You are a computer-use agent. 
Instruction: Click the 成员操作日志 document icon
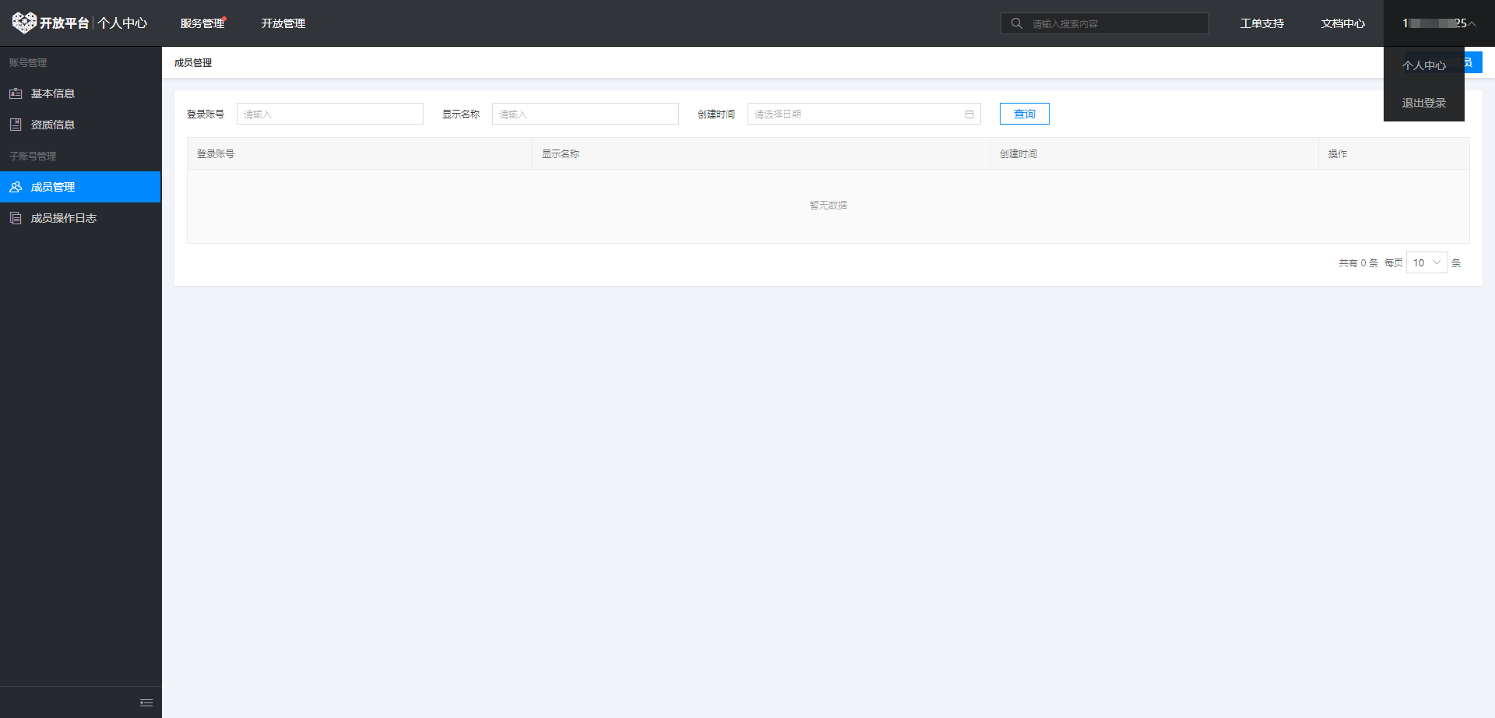[x=16, y=218]
